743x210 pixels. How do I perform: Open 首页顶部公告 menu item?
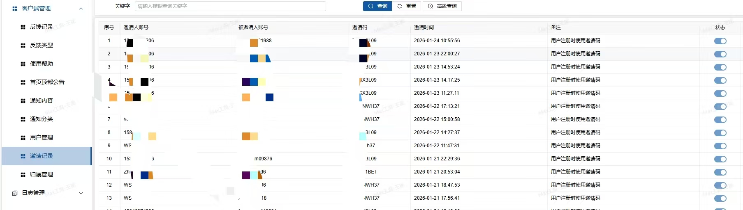pyautogui.click(x=46, y=82)
